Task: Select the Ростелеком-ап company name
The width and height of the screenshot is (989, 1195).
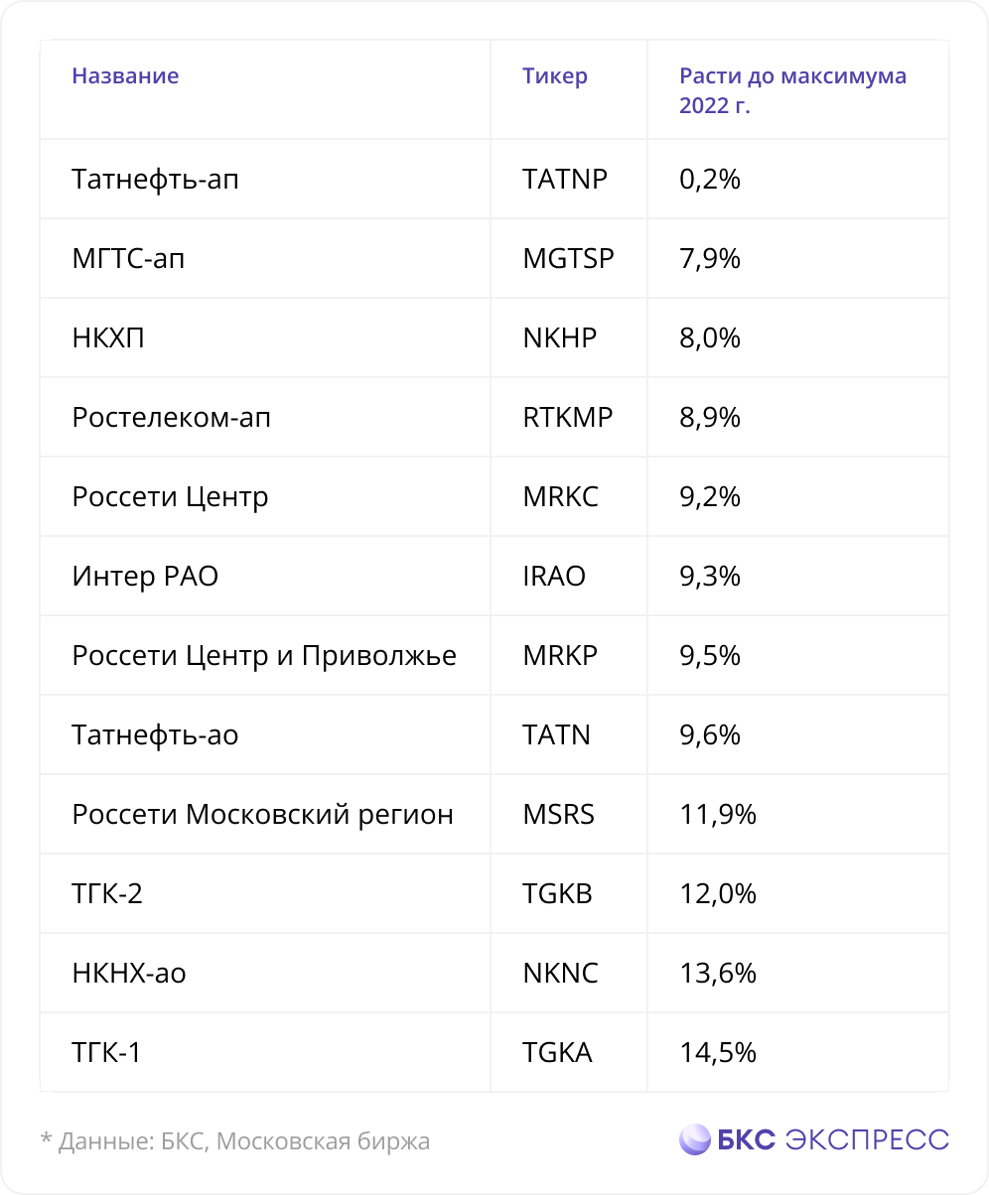Action: coord(172,417)
